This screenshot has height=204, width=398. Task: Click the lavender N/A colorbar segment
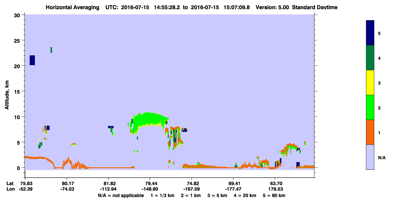pos(370,157)
